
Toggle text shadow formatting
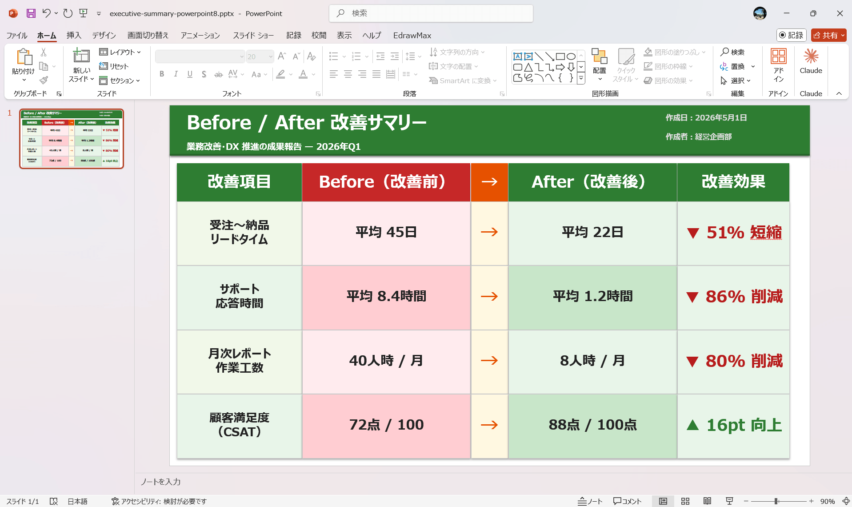pyautogui.click(x=204, y=74)
